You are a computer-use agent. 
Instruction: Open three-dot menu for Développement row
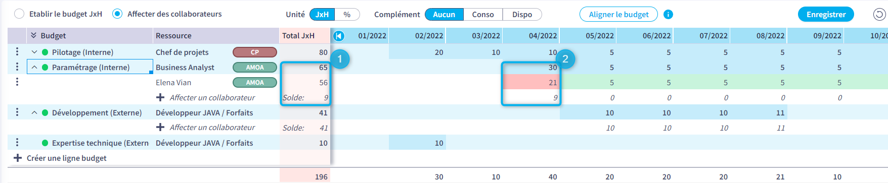click(17, 112)
